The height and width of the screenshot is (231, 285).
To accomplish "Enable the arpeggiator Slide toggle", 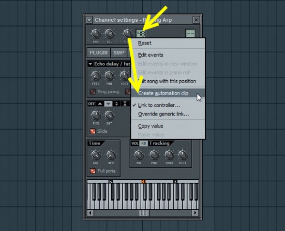I will (93, 131).
